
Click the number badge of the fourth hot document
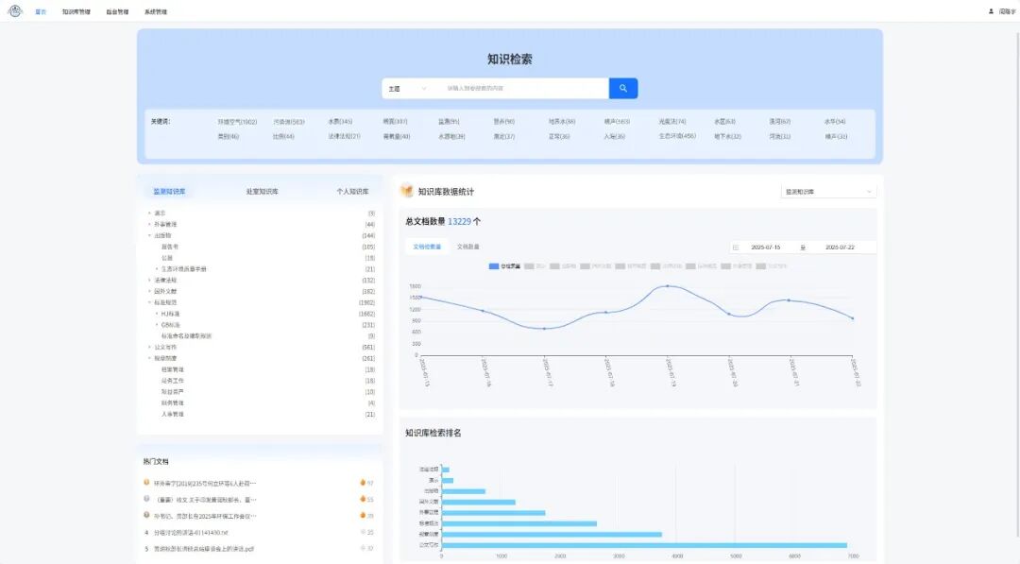point(146,530)
